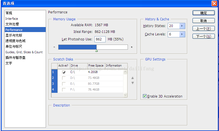Click the D:\ drive label
The image size is (219, 131).
pyautogui.click(x=72, y=78)
